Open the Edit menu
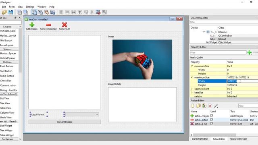Screen dimensions: 258x145 point(4,7)
